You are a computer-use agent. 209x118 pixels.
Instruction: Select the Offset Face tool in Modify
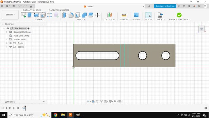coord(91,15)
